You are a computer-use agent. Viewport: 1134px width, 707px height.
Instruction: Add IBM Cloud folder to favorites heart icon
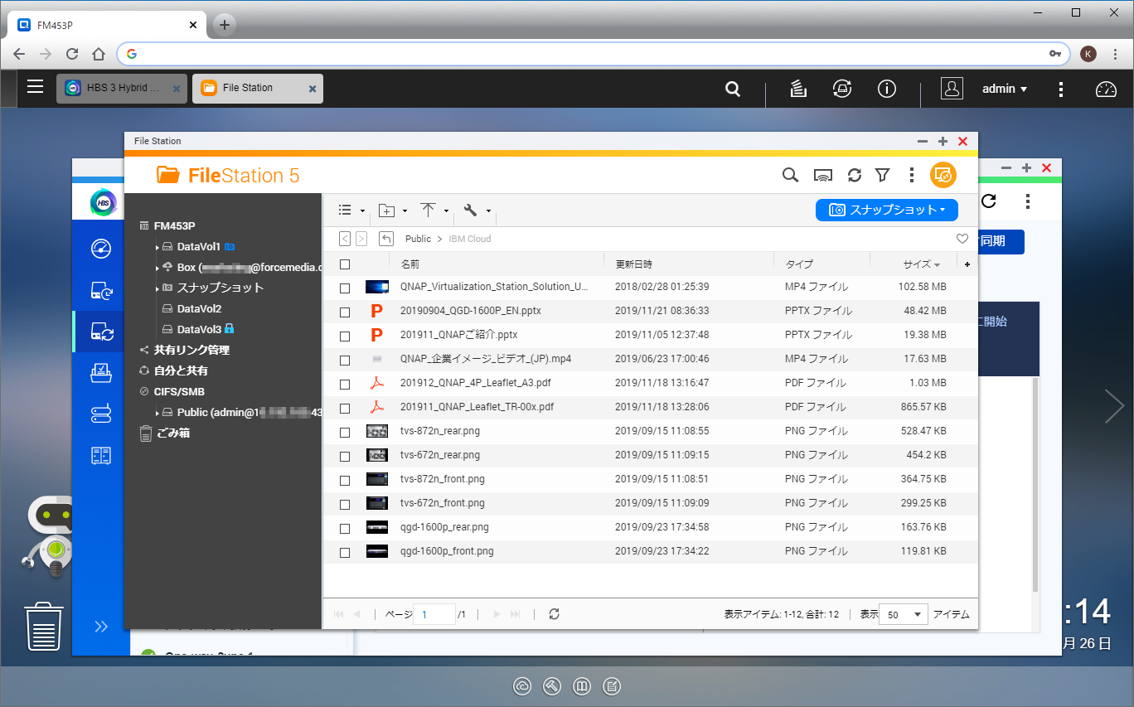click(x=962, y=239)
